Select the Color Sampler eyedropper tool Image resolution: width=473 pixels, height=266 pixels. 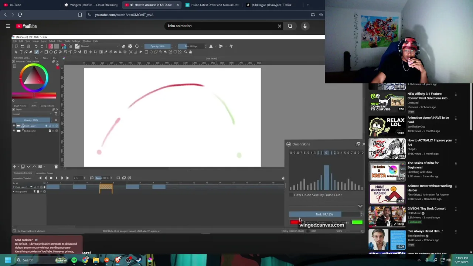tap(106, 52)
